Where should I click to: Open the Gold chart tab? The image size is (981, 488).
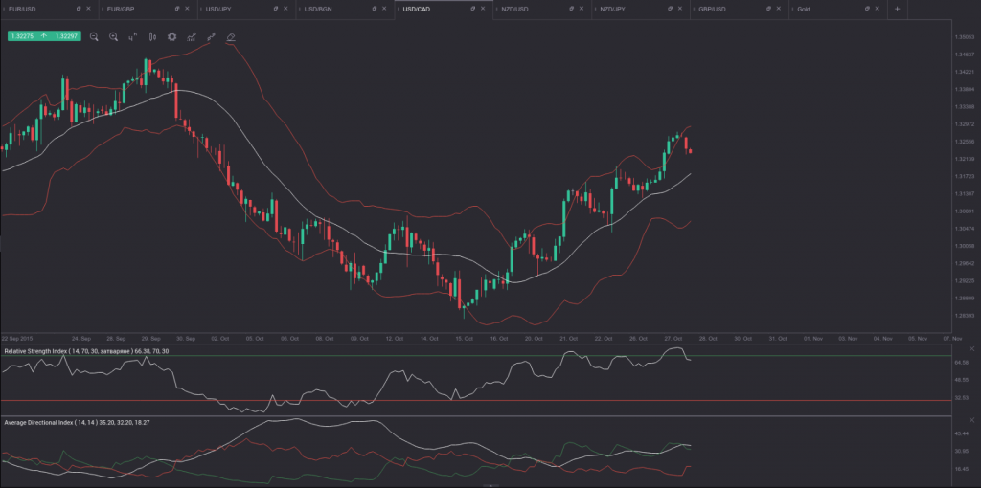(x=806, y=9)
